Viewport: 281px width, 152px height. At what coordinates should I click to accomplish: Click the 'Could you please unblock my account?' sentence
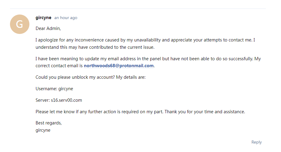point(75,77)
